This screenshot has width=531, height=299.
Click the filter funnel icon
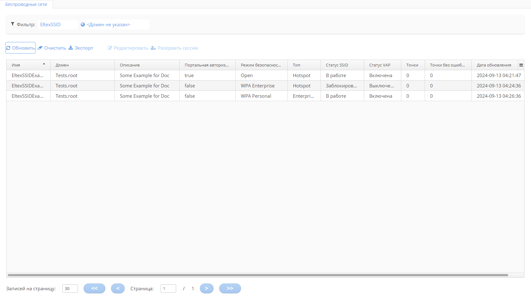click(x=12, y=24)
